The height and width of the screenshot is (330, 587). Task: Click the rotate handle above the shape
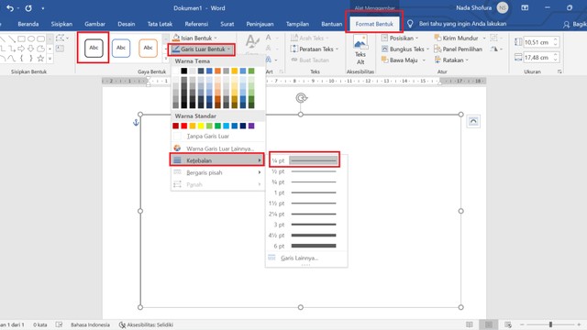(301, 98)
